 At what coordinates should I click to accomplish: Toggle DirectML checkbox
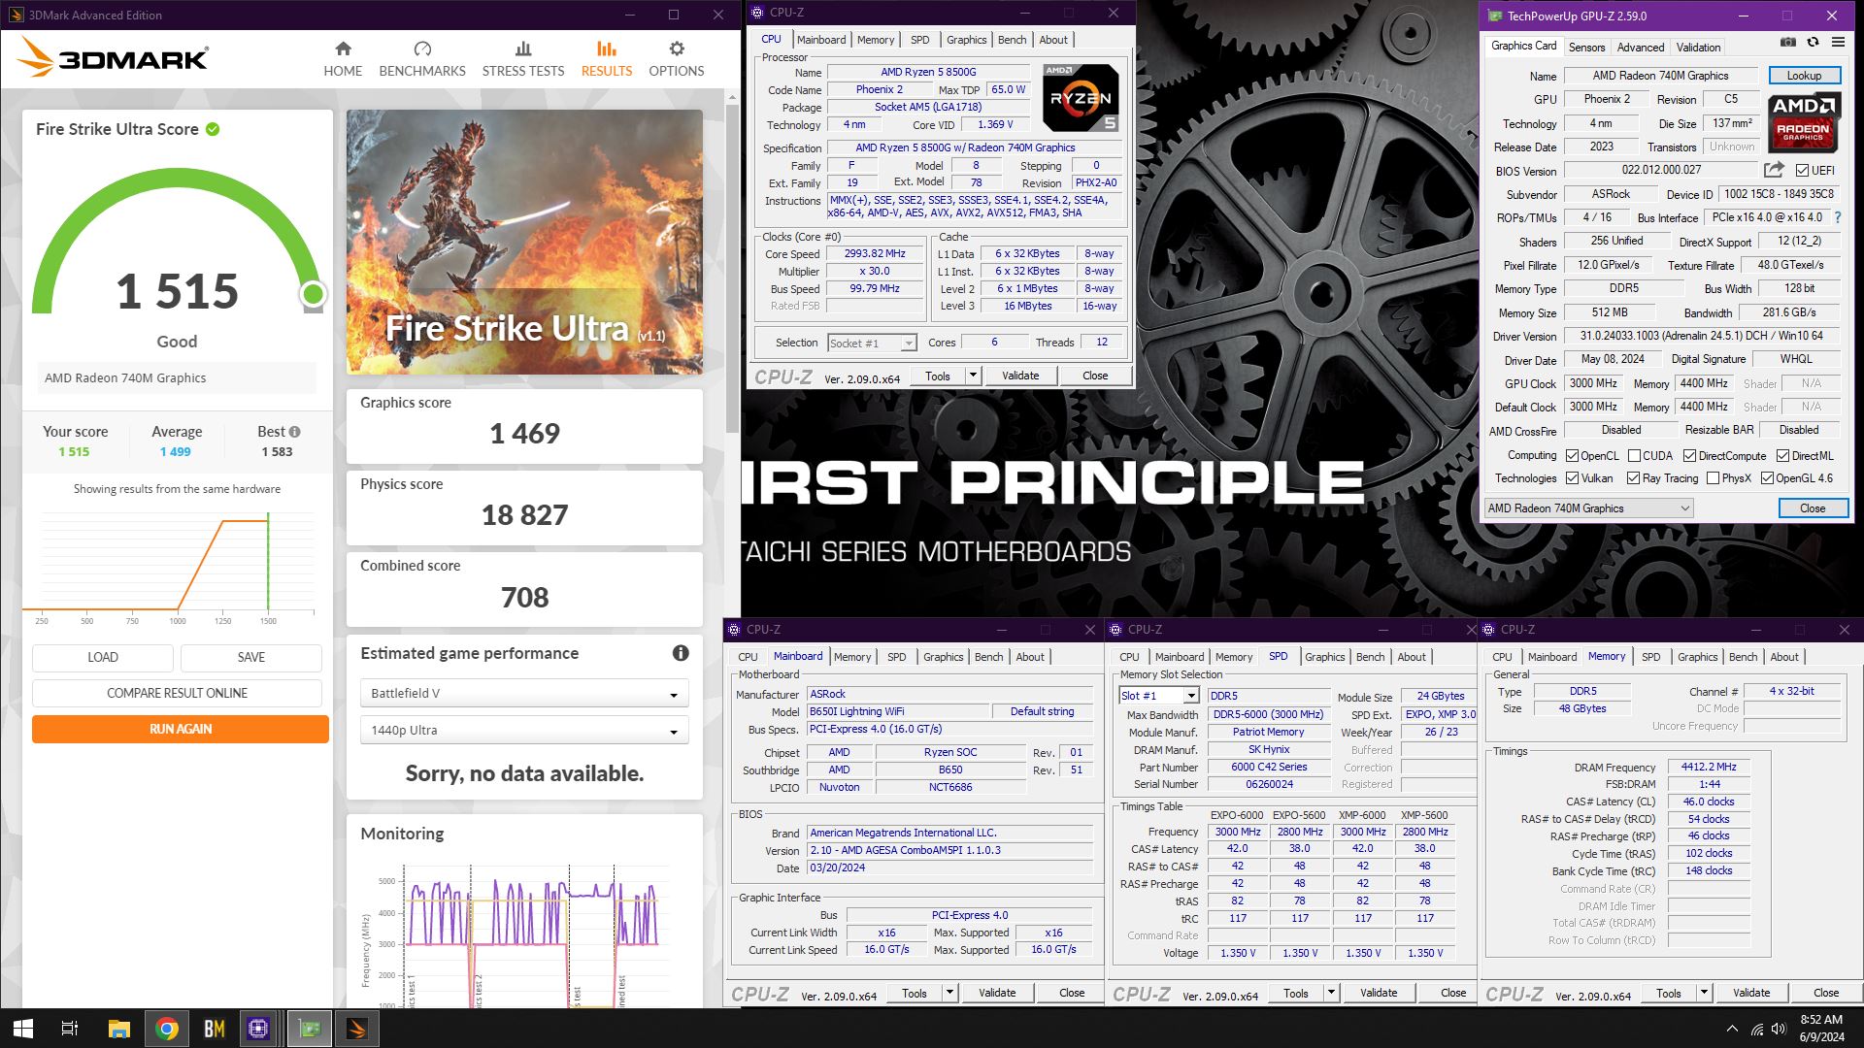(1782, 456)
